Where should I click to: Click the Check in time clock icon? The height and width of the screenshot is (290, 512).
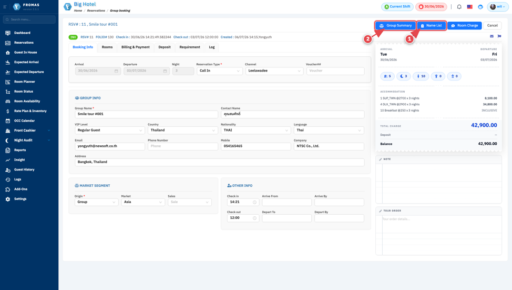point(254,203)
